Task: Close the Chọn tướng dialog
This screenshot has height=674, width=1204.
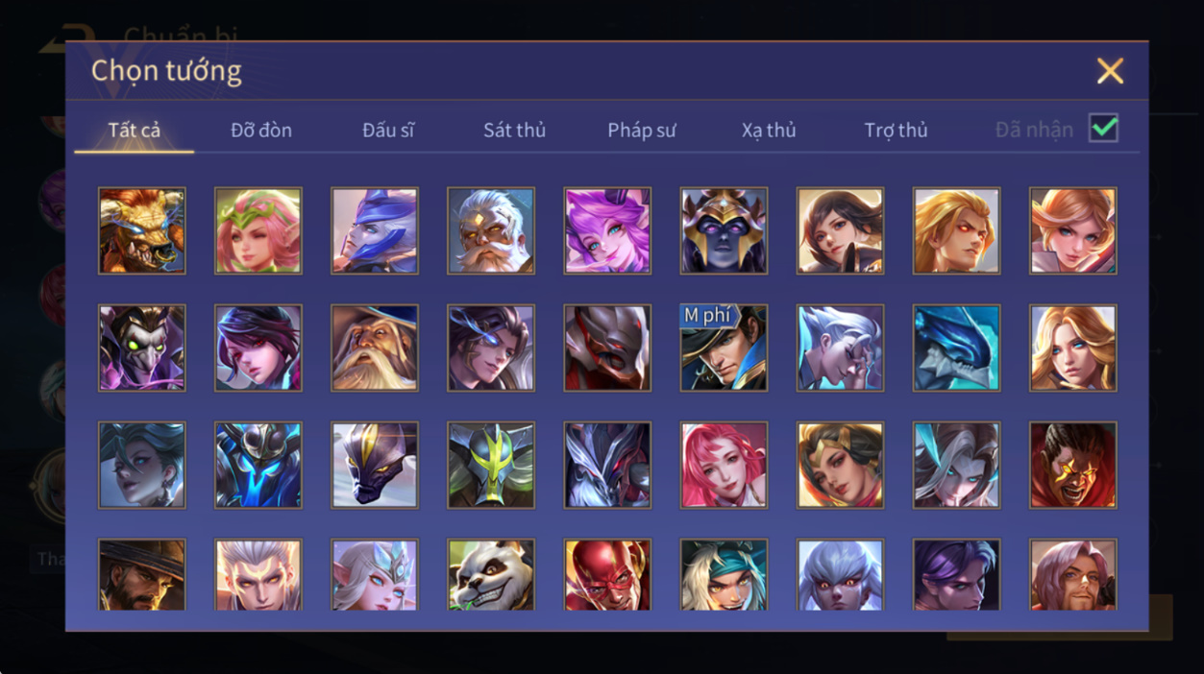Action: (1110, 71)
